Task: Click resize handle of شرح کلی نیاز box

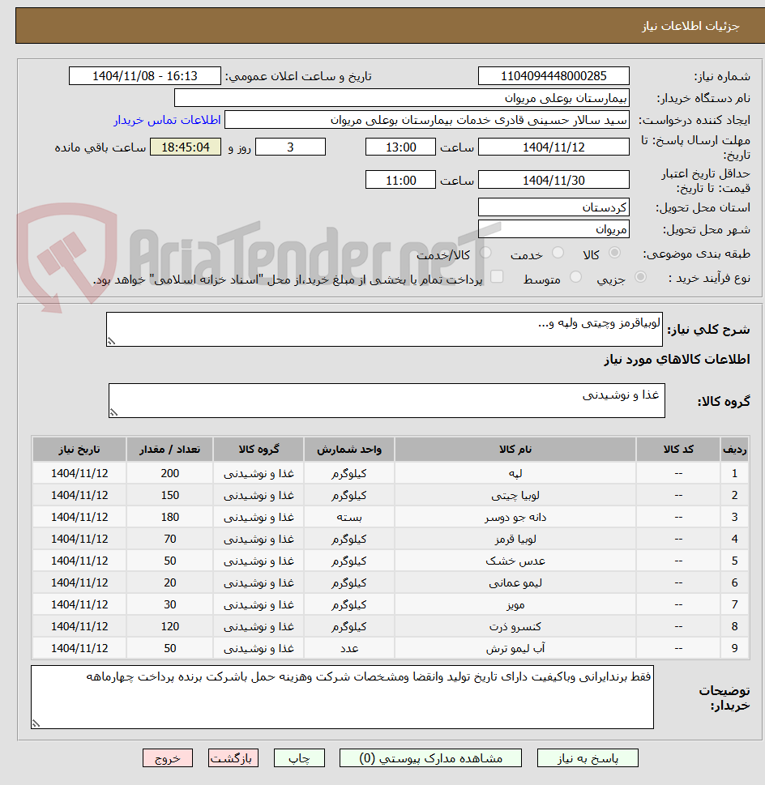Action: (x=111, y=341)
